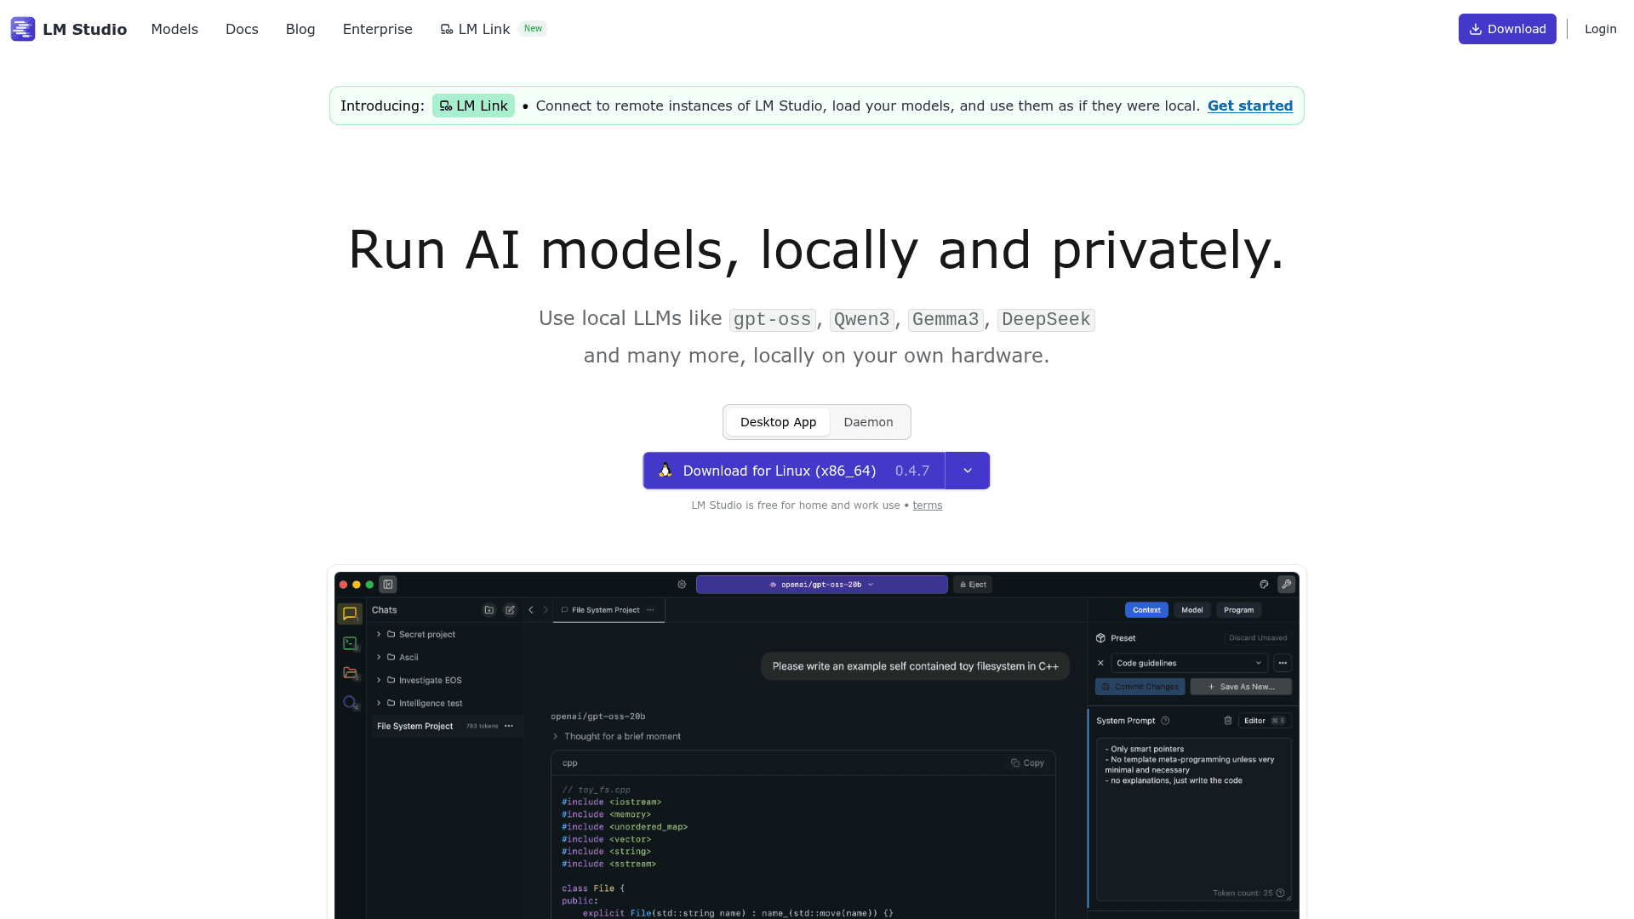Select the Desktop App option
This screenshot has width=1634, height=919.
[778, 422]
